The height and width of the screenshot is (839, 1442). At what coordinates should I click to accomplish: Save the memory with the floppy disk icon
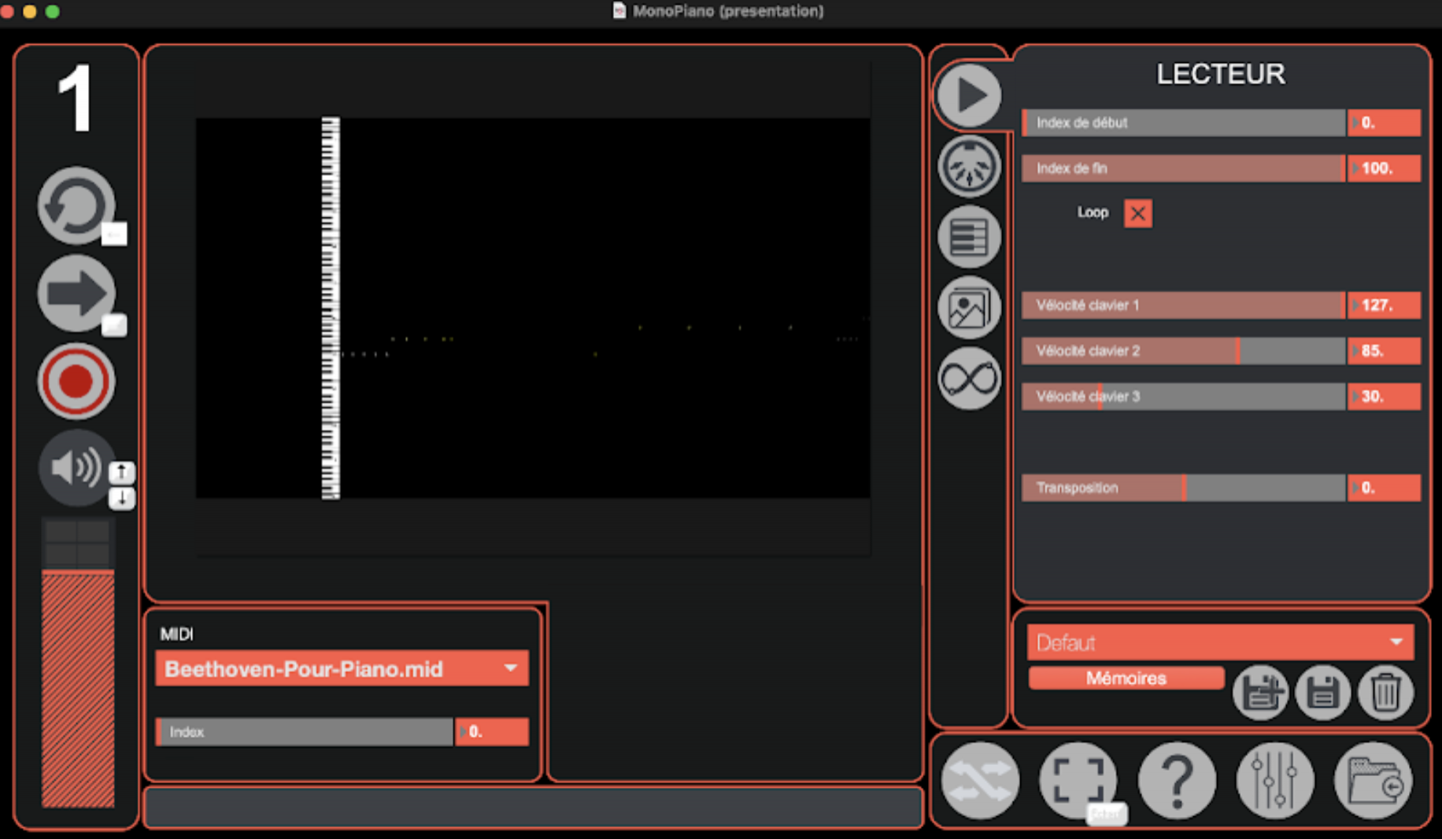[x=1322, y=693]
